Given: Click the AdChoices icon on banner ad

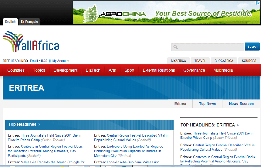Looking at the screenshot, I should click(x=258, y=3).
